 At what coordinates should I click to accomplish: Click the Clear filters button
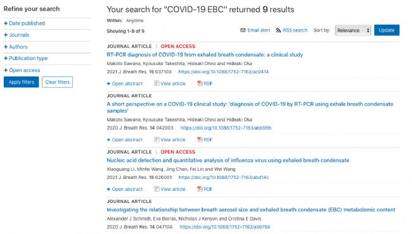point(57,82)
